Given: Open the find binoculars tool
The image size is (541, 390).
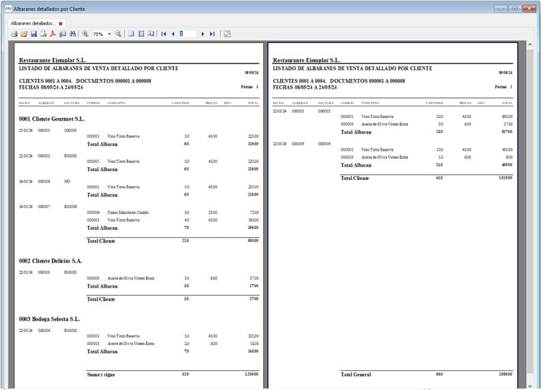Looking at the screenshot, I should [72, 34].
